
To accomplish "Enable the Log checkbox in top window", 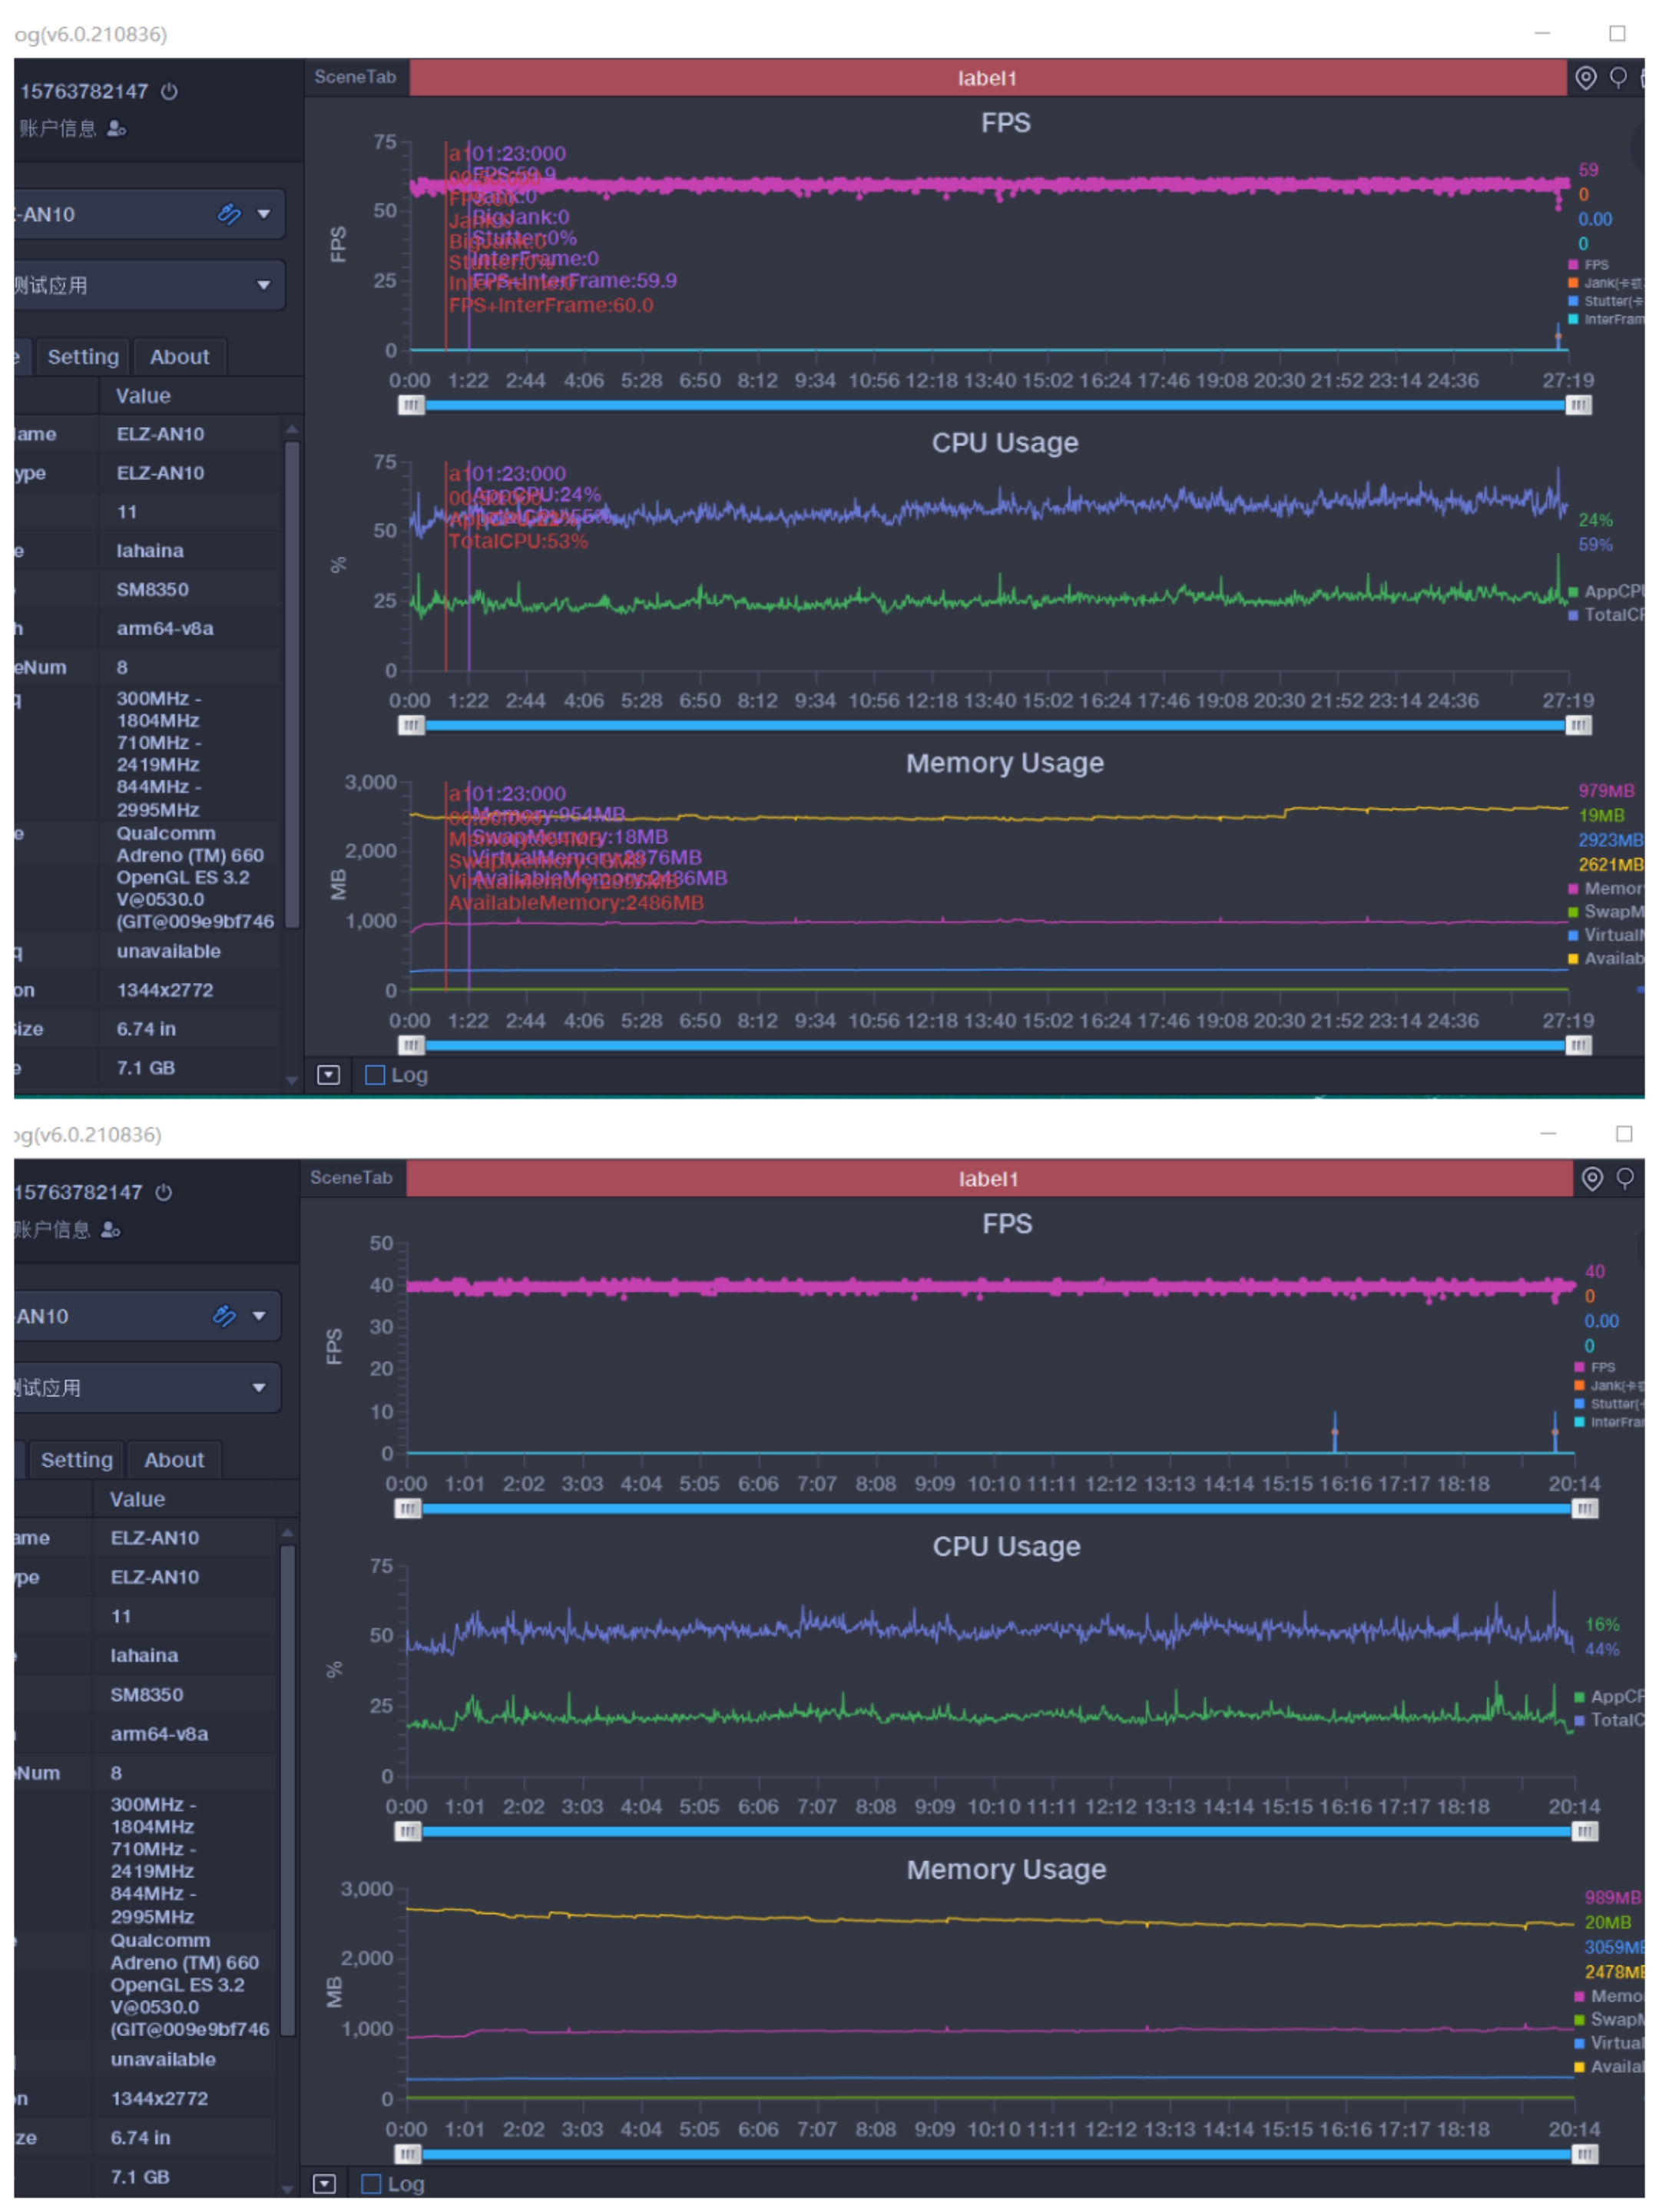I will pos(375,1075).
